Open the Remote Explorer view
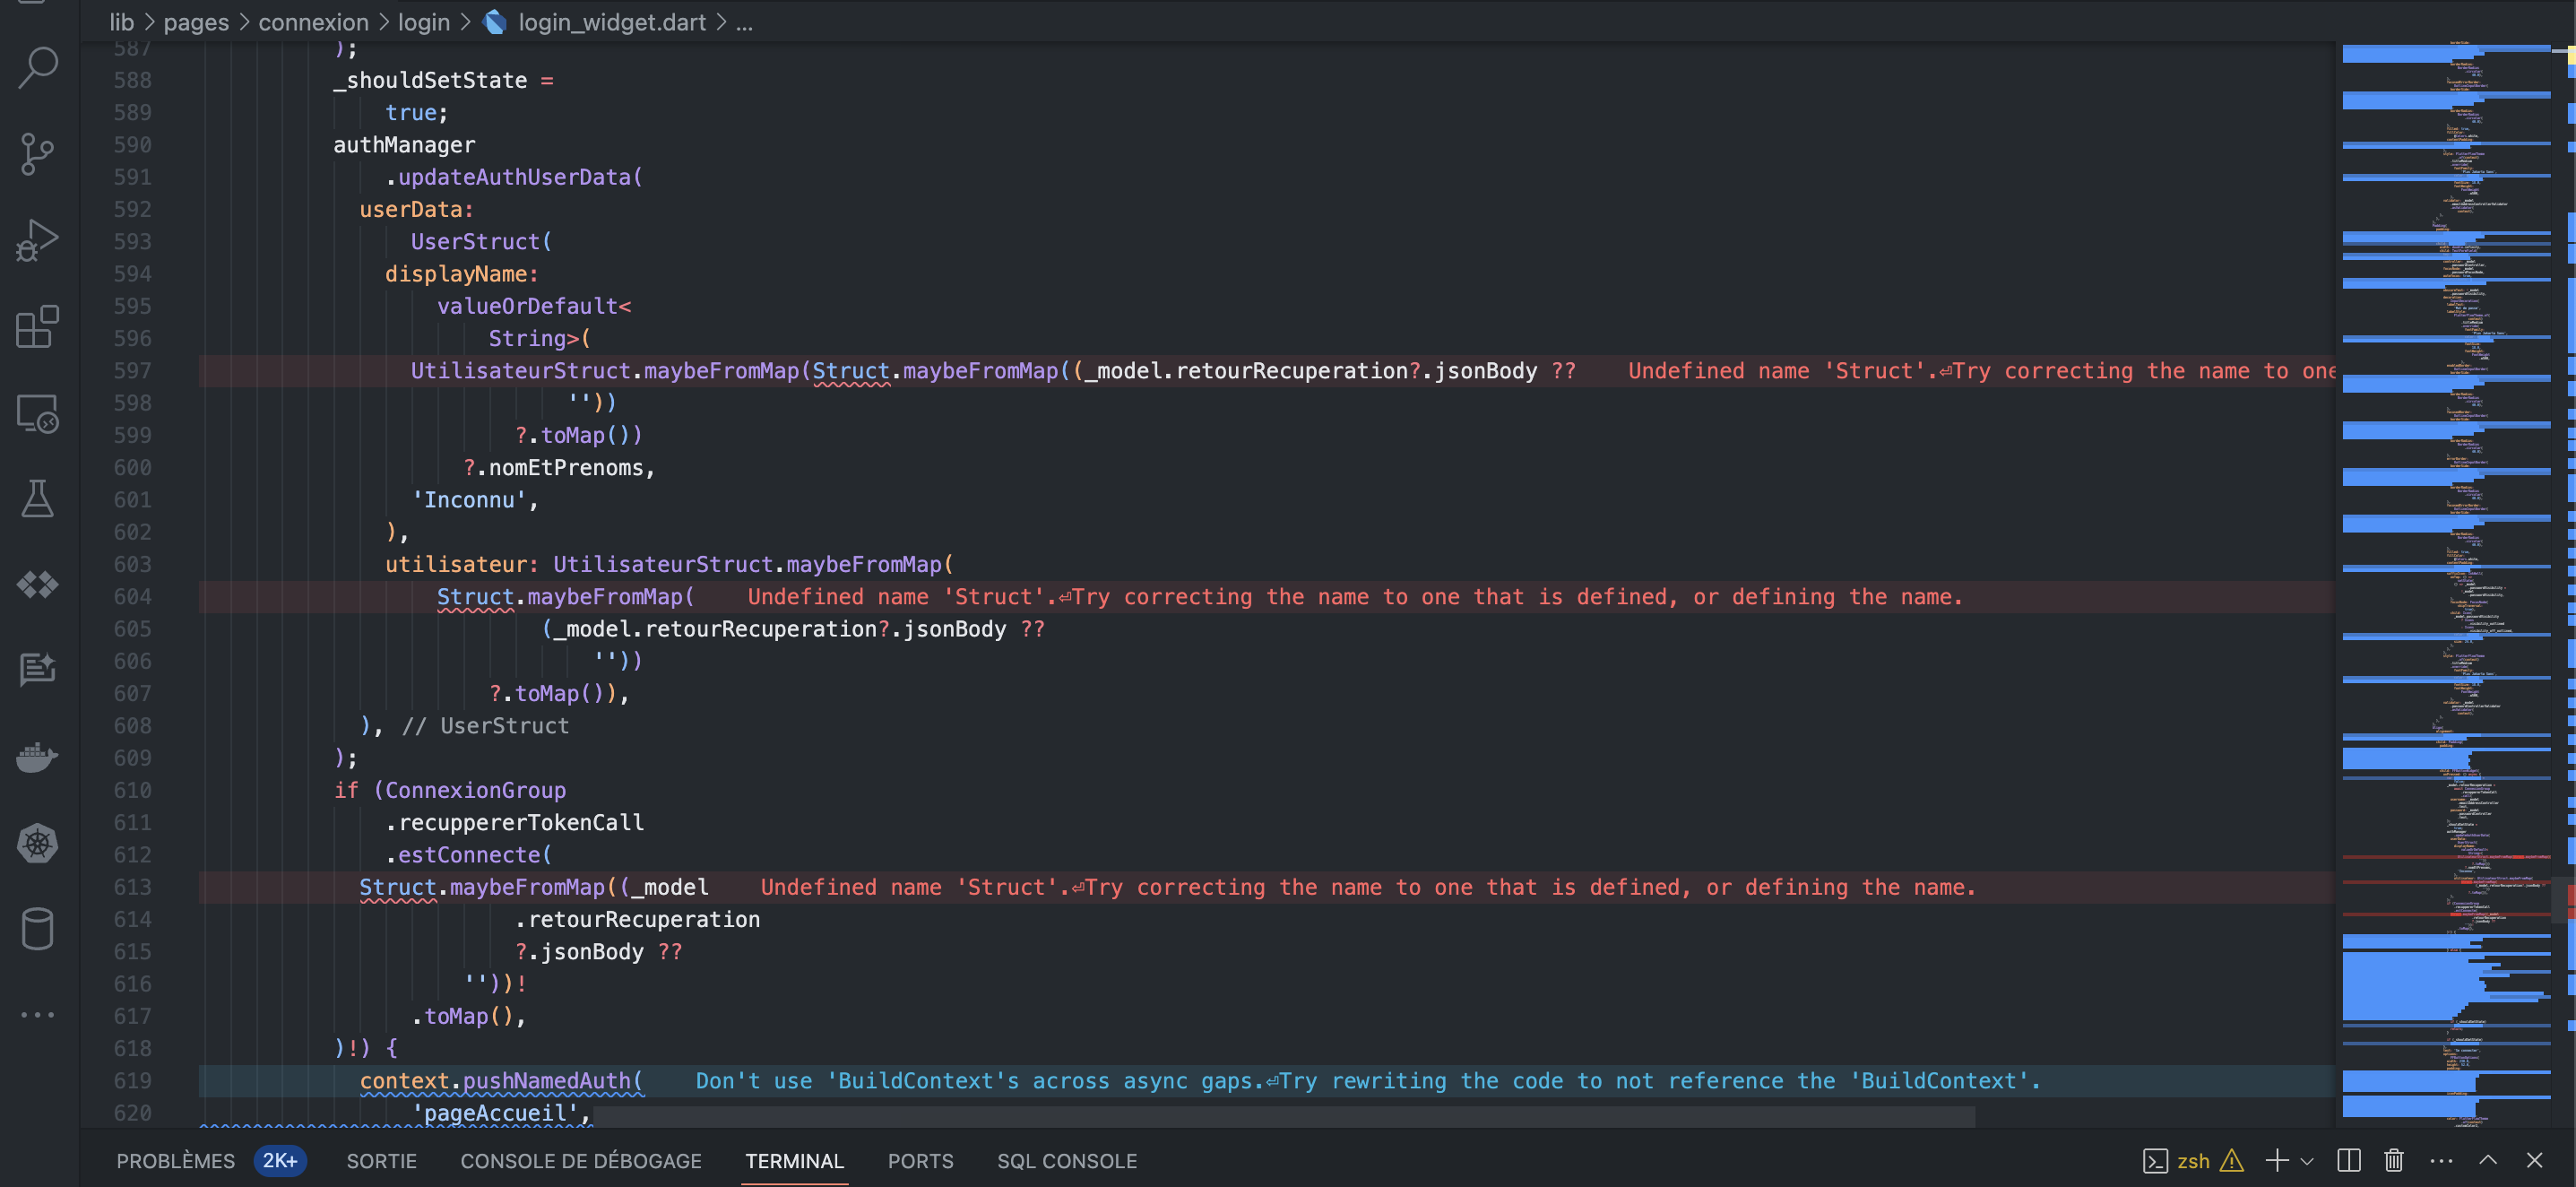 click(x=38, y=413)
